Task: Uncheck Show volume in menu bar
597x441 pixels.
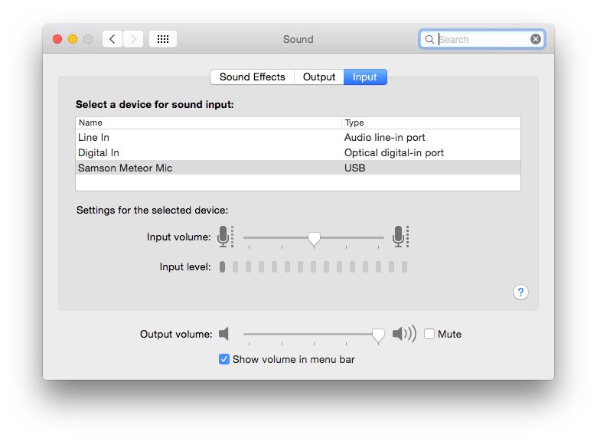Action: (x=224, y=359)
